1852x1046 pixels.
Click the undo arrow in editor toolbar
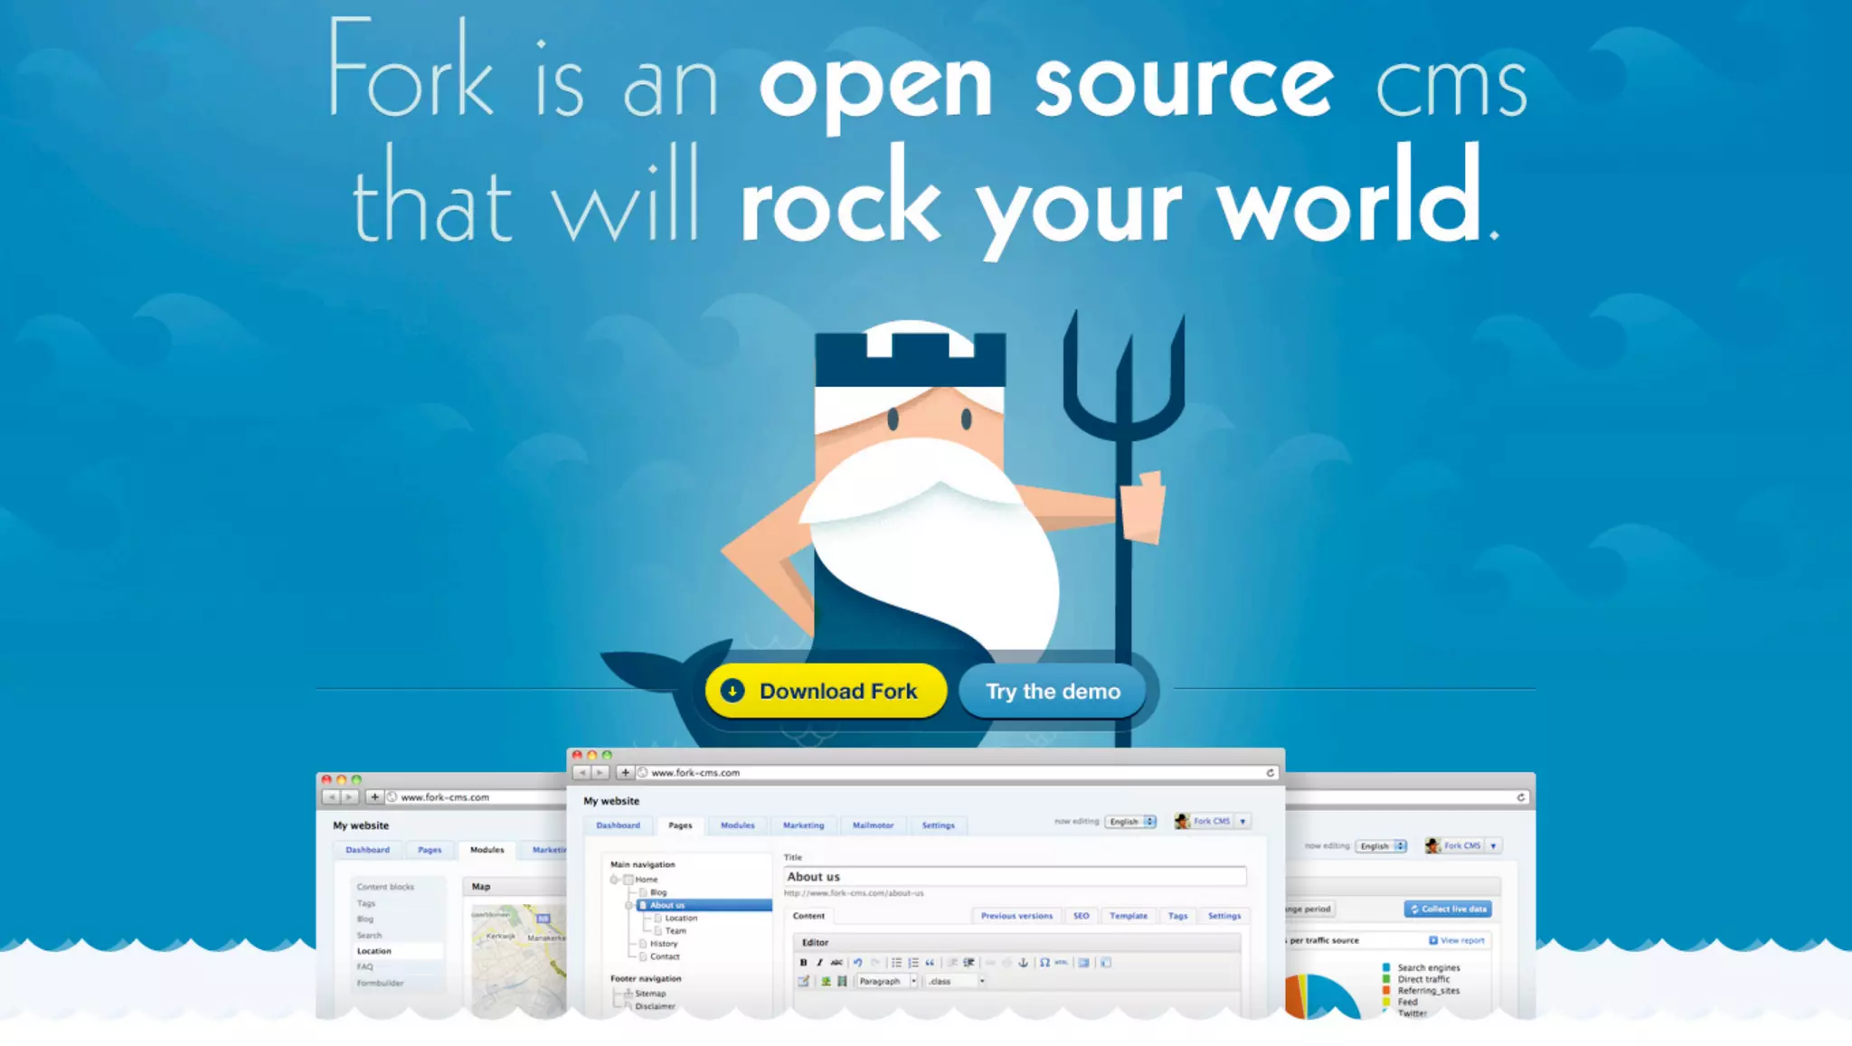click(x=857, y=963)
